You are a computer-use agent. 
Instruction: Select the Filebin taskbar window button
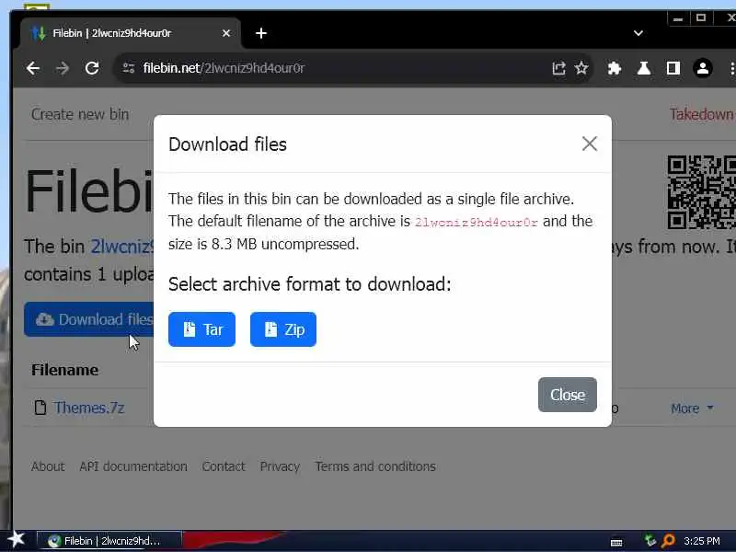[x=109, y=541]
